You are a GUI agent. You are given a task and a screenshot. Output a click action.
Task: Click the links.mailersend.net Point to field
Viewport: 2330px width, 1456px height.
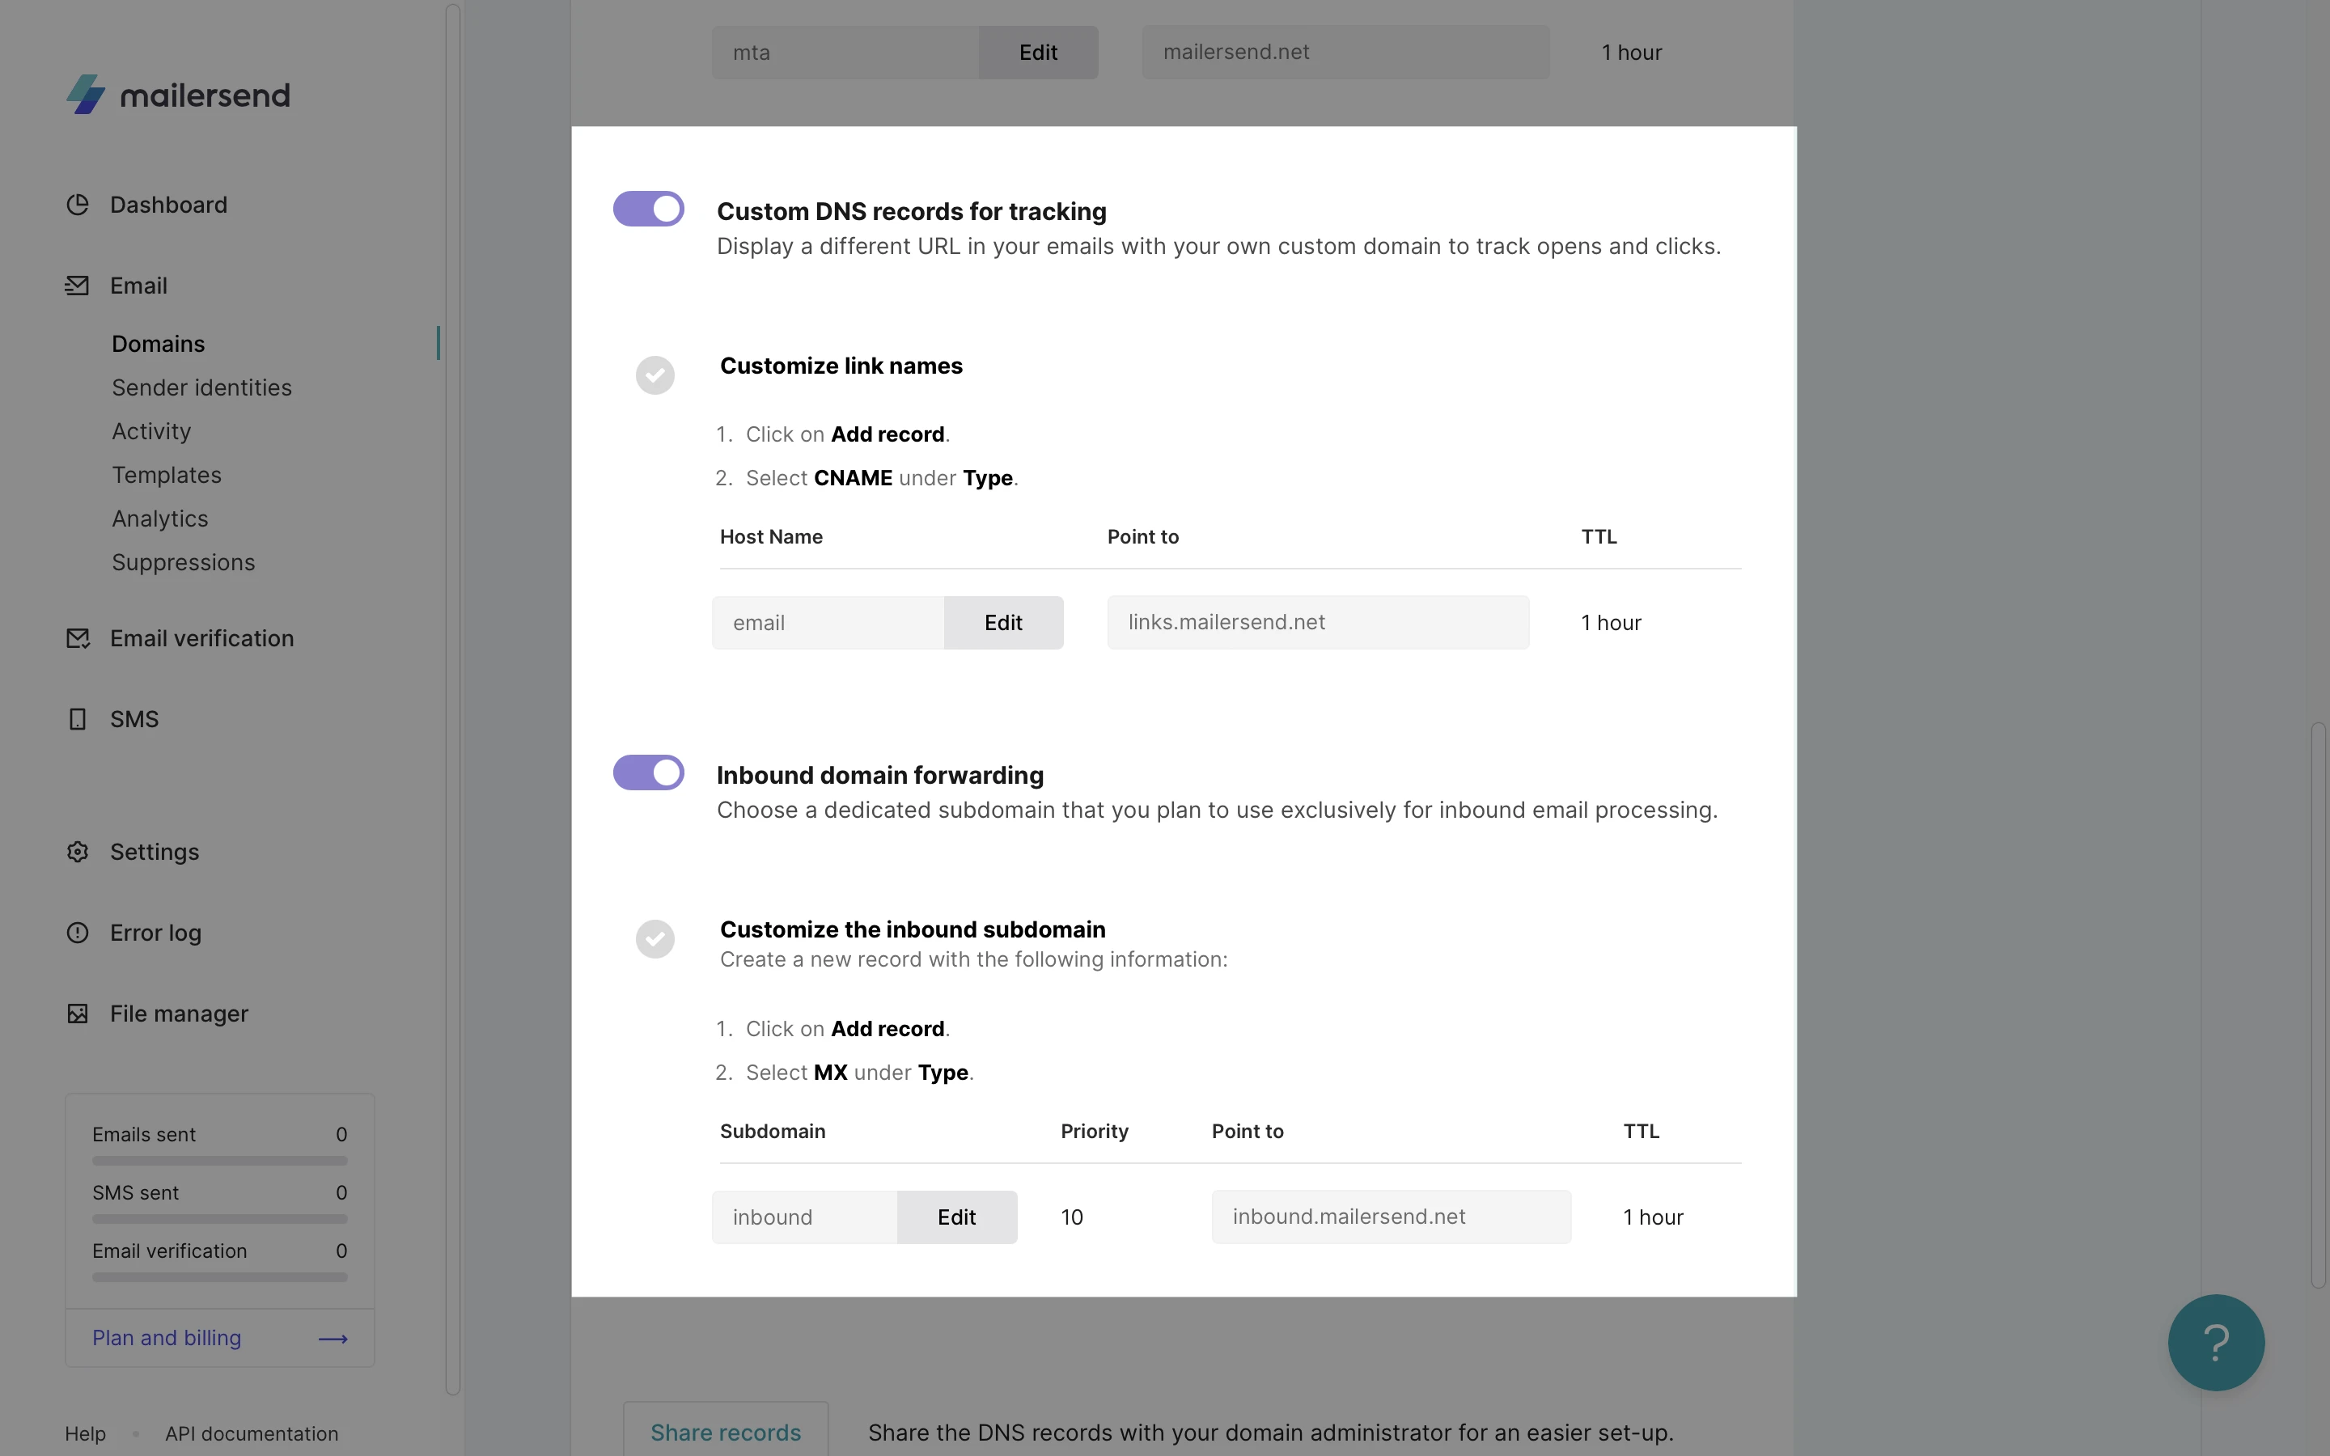pyautogui.click(x=1317, y=623)
